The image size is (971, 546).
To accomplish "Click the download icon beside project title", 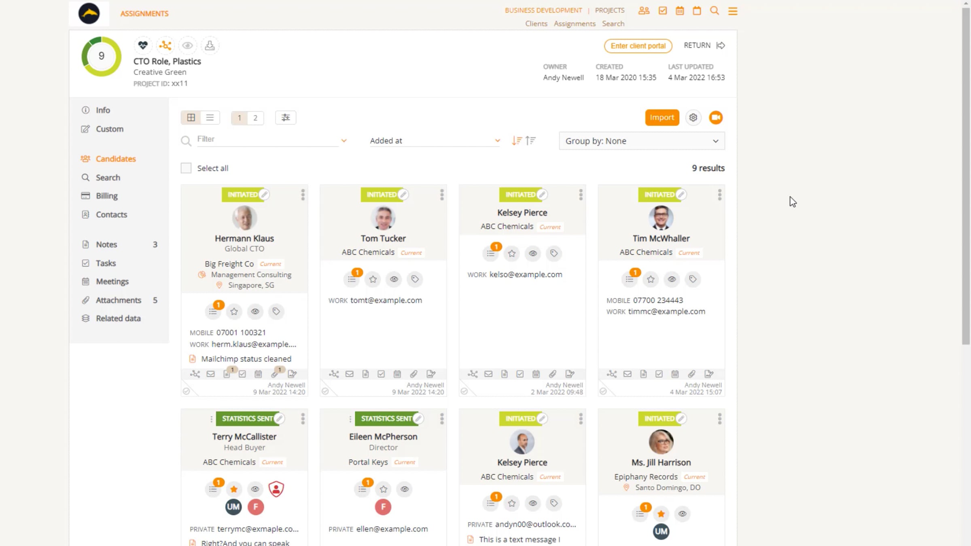I will point(210,45).
